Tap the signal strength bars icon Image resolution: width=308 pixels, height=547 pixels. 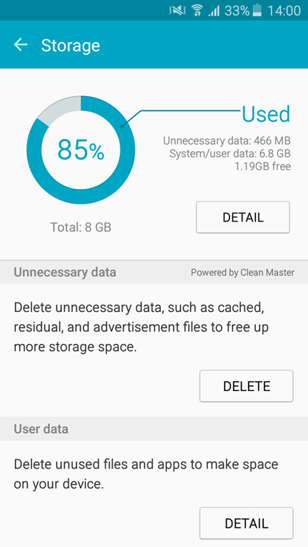(x=213, y=11)
